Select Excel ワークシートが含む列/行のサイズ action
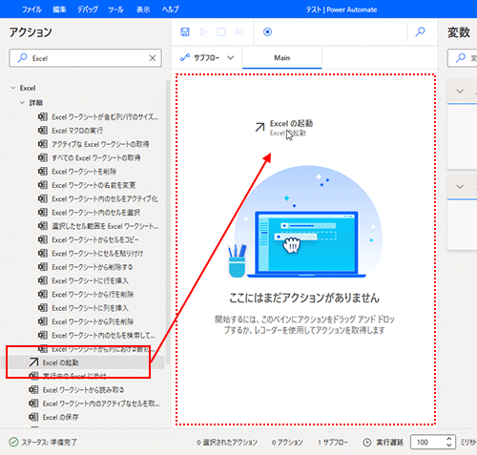 coord(98,117)
